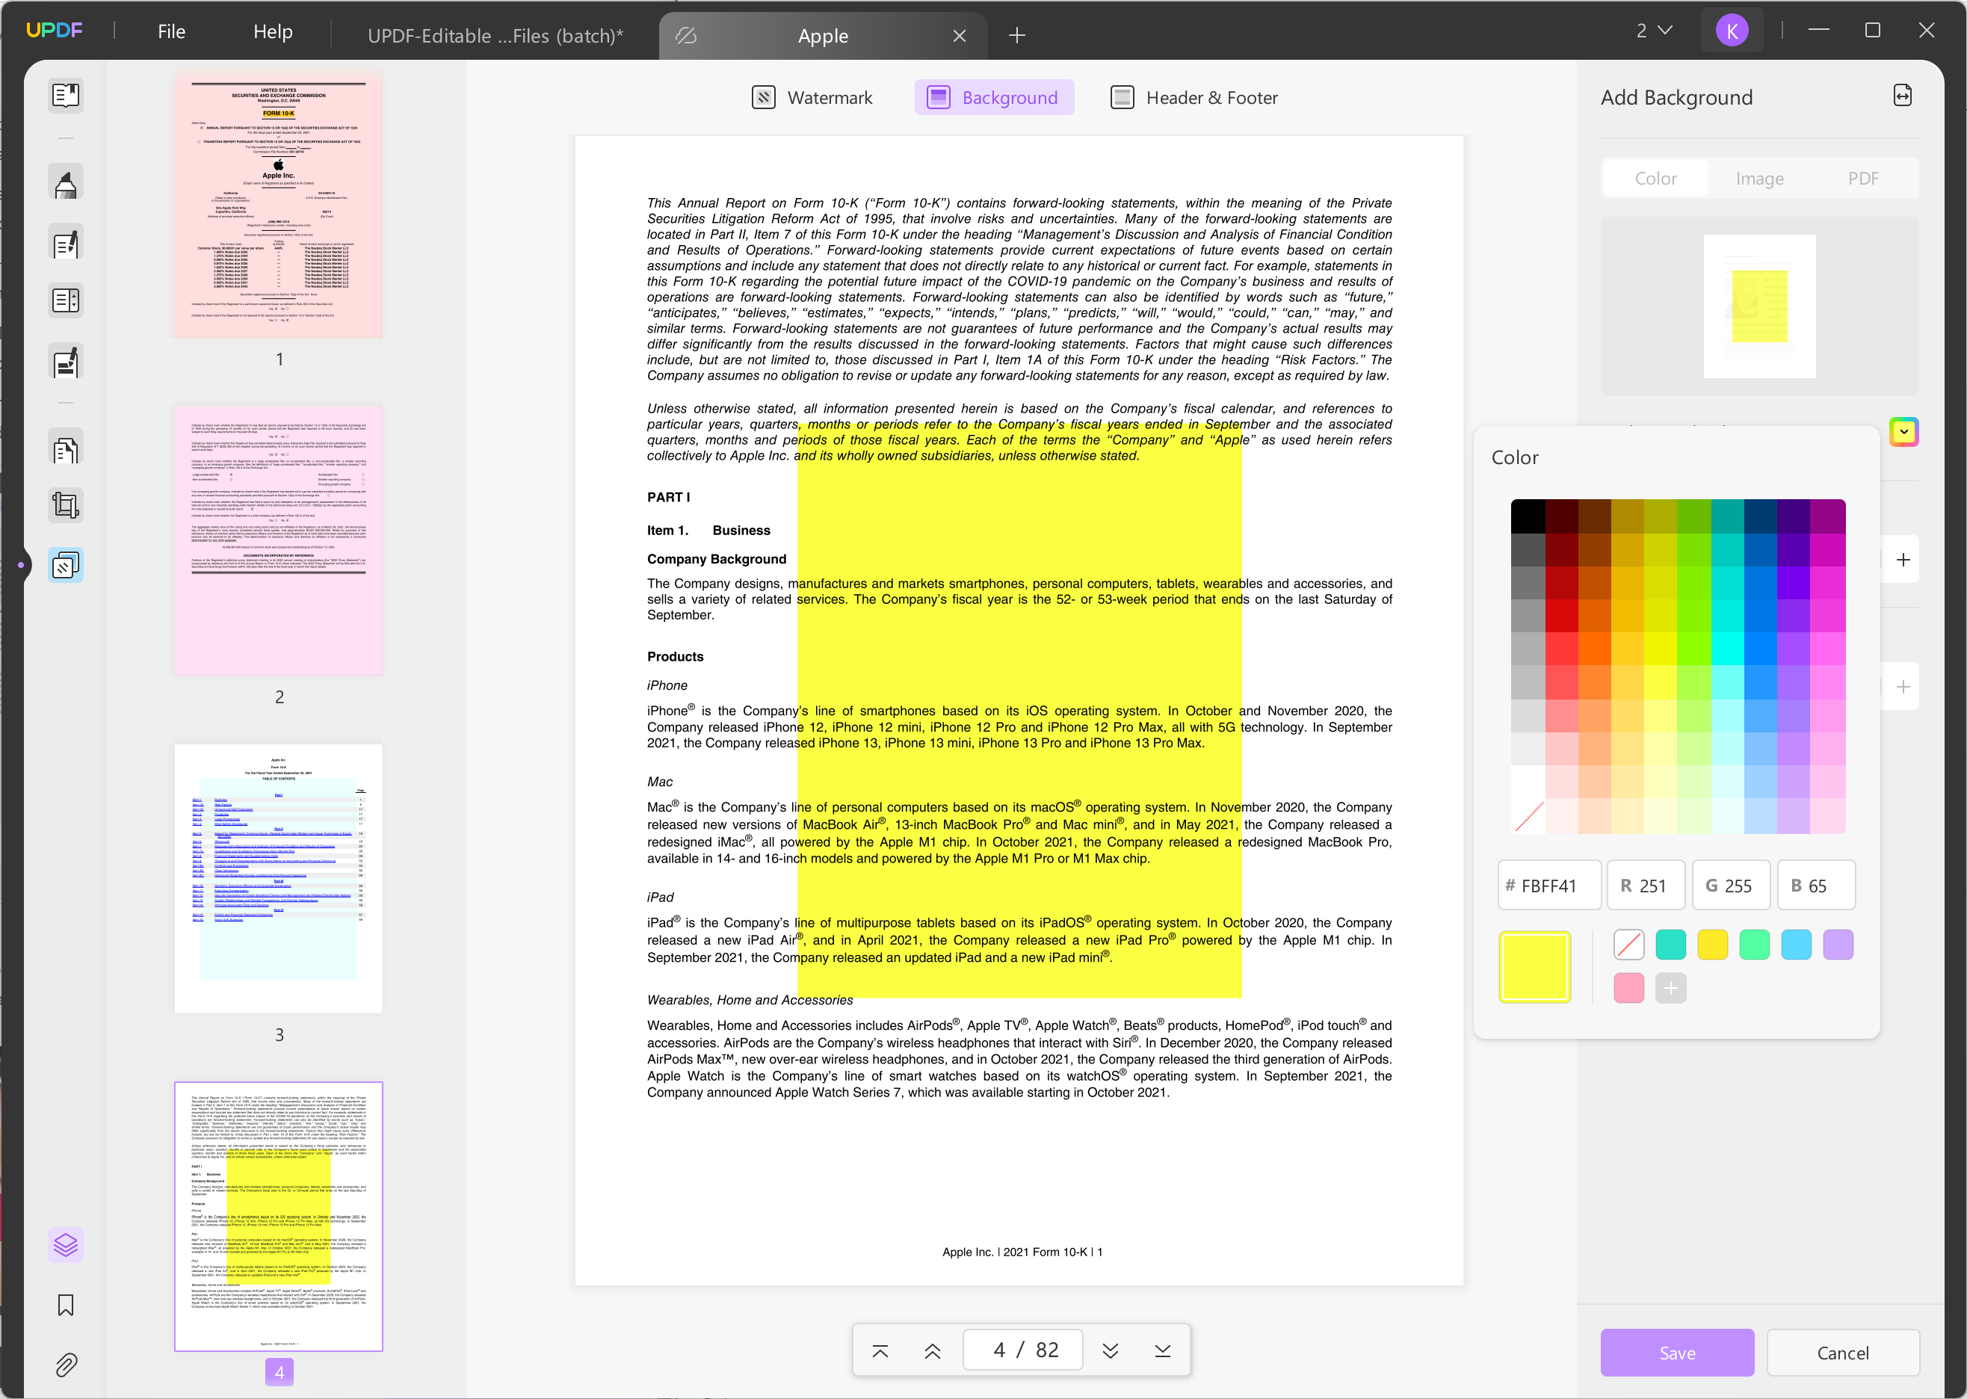The image size is (1967, 1399).
Task: Switch to the UPDF-Editable Files batch tab
Action: click(x=495, y=35)
